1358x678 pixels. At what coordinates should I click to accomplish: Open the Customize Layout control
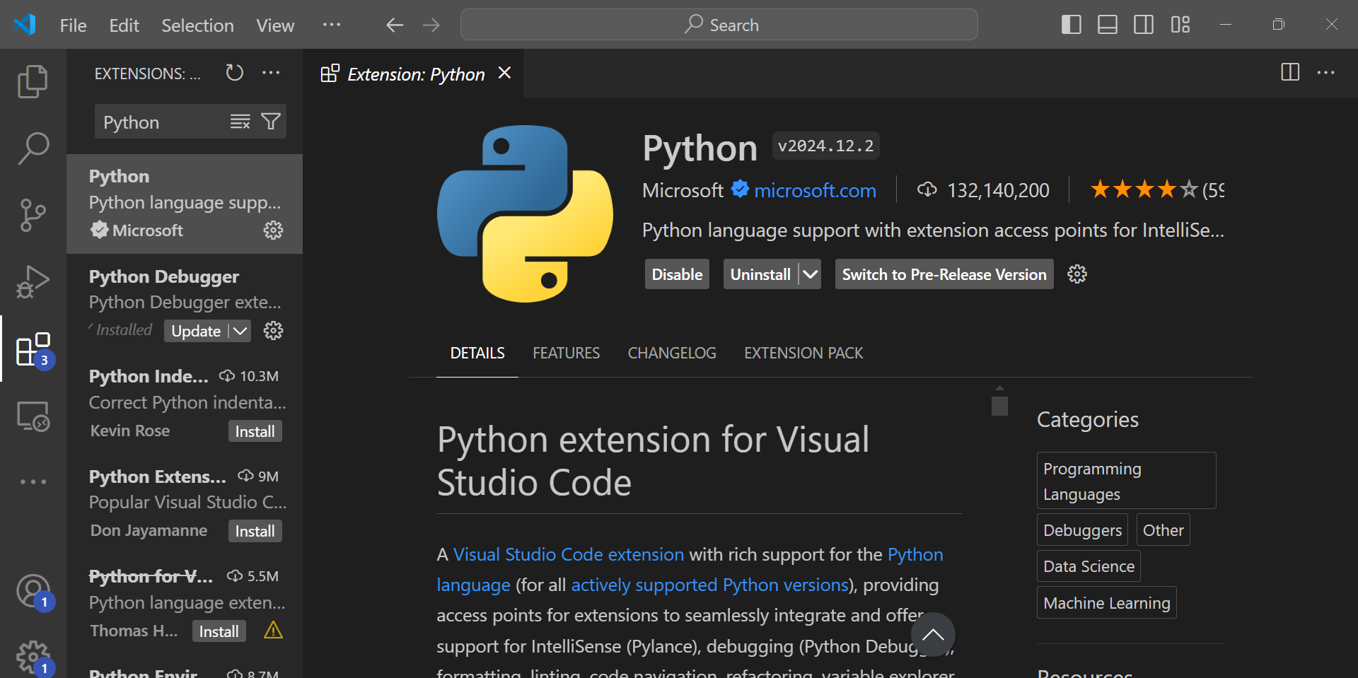coord(1180,24)
